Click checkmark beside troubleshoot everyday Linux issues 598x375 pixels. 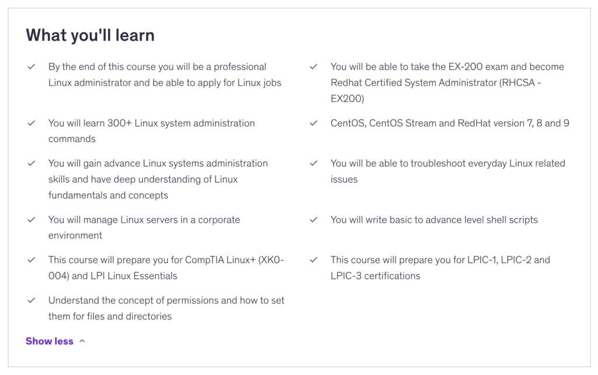tap(314, 163)
